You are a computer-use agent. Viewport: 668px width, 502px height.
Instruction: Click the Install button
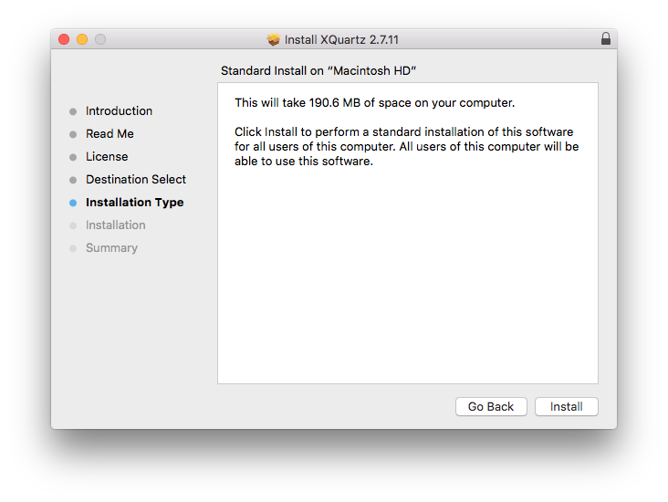tap(566, 407)
